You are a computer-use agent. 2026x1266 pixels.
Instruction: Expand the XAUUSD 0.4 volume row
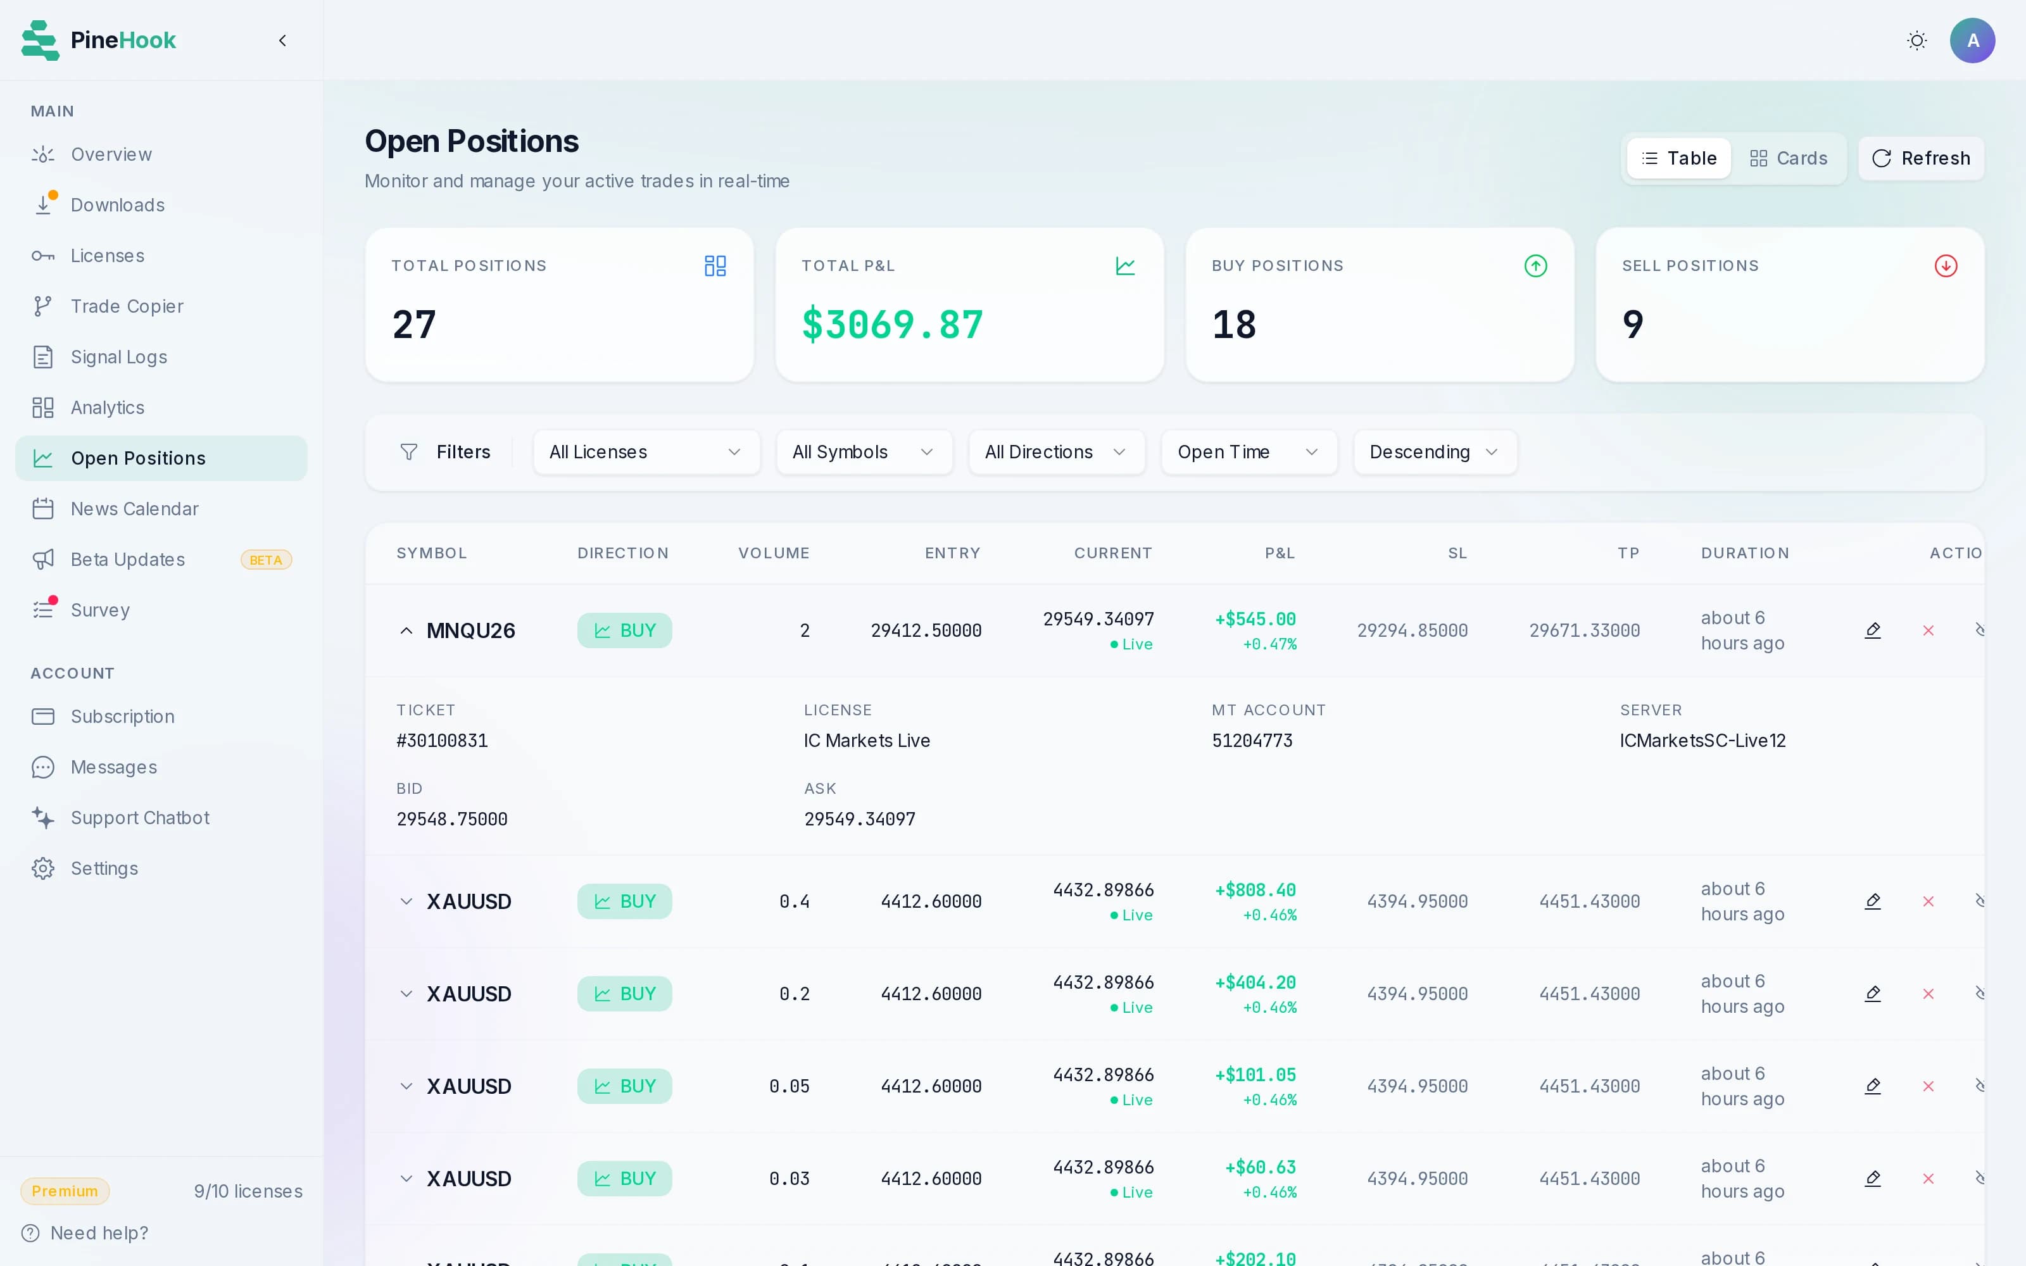406,902
